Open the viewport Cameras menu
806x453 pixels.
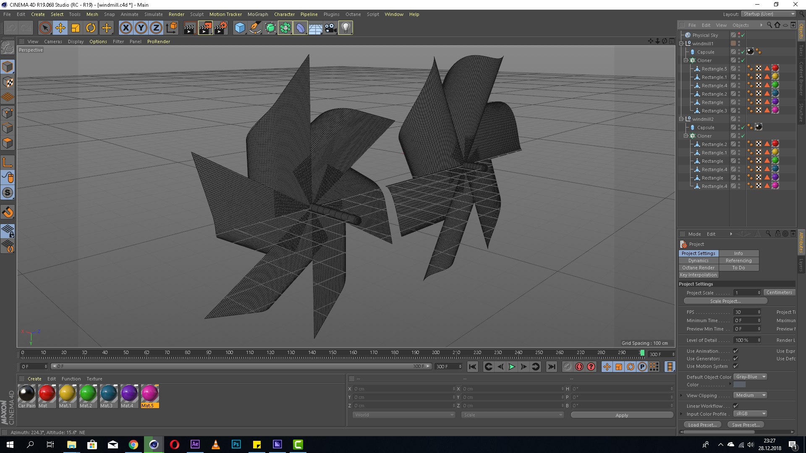(x=53, y=42)
